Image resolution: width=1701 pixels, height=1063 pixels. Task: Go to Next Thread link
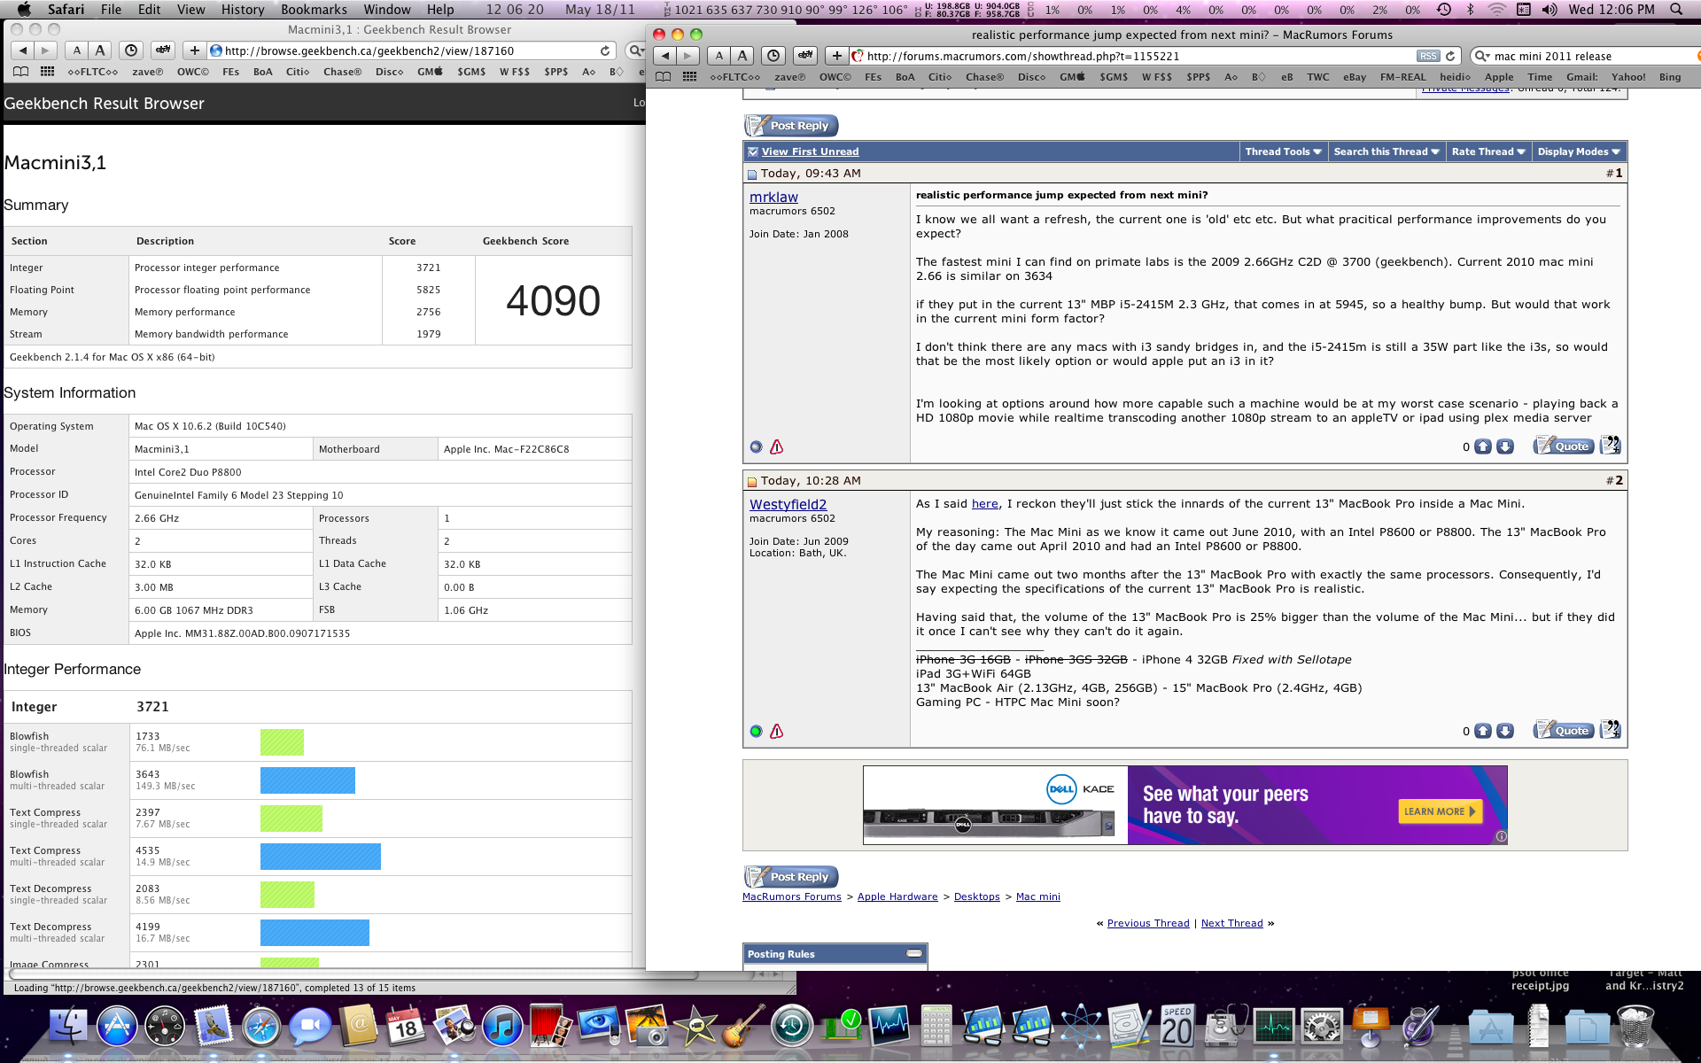tap(1231, 923)
